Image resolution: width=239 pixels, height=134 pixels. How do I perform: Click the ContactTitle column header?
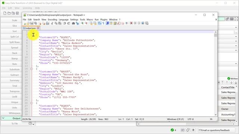[x=228, y=87]
